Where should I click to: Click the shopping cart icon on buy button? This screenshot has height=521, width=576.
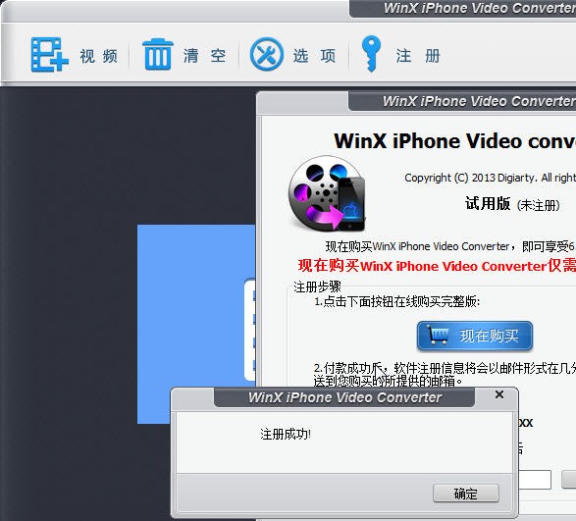[x=438, y=336]
